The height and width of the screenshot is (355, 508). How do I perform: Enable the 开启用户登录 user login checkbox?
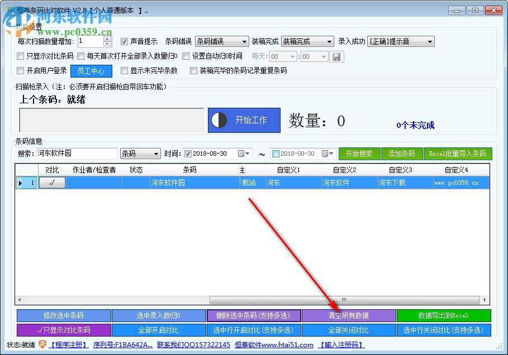click(20, 71)
